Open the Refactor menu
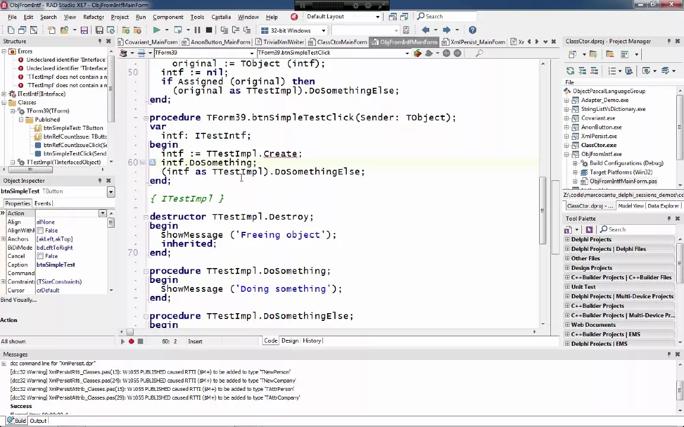684x427 pixels. pyautogui.click(x=93, y=17)
